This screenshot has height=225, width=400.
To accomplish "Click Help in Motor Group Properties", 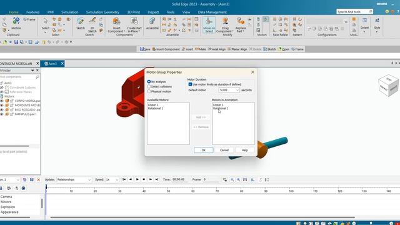I will (244, 150).
